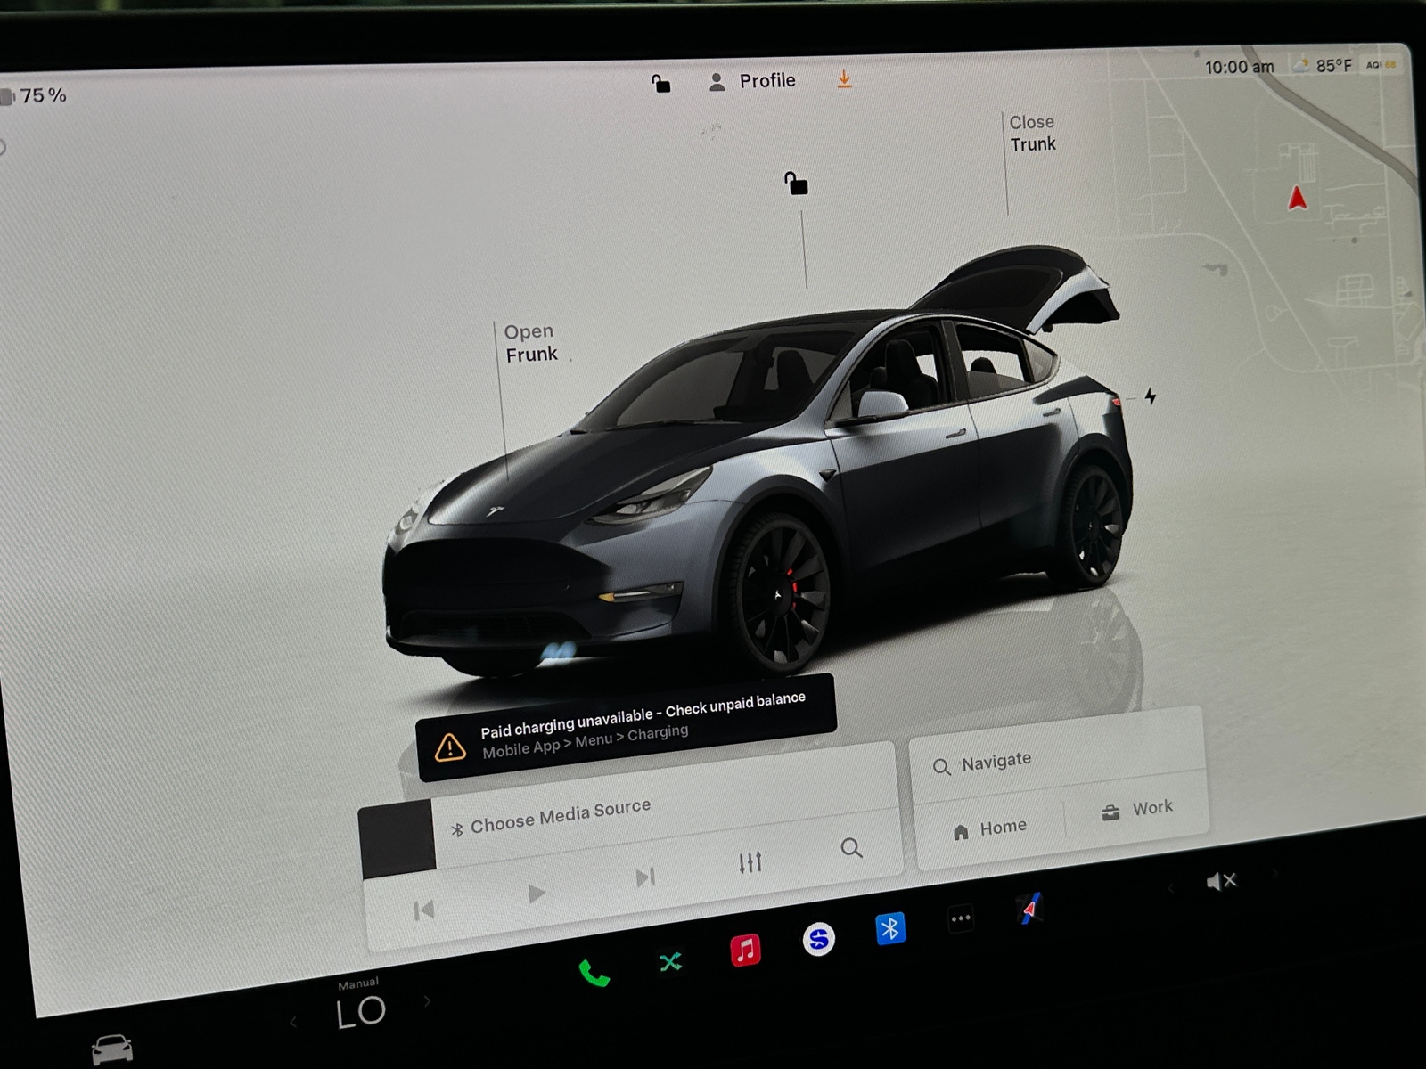The image size is (1426, 1069).
Task: Open the audio equalizer settings icon
Action: click(x=750, y=862)
